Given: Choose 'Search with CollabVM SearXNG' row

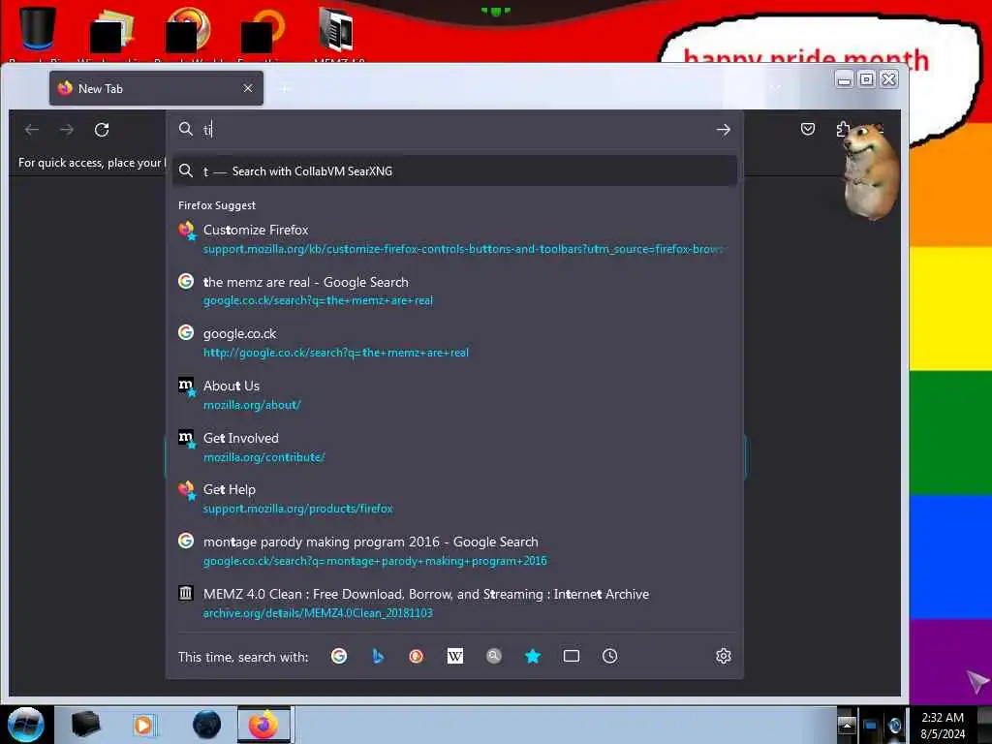Looking at the screenshot, I should [455, 170].
